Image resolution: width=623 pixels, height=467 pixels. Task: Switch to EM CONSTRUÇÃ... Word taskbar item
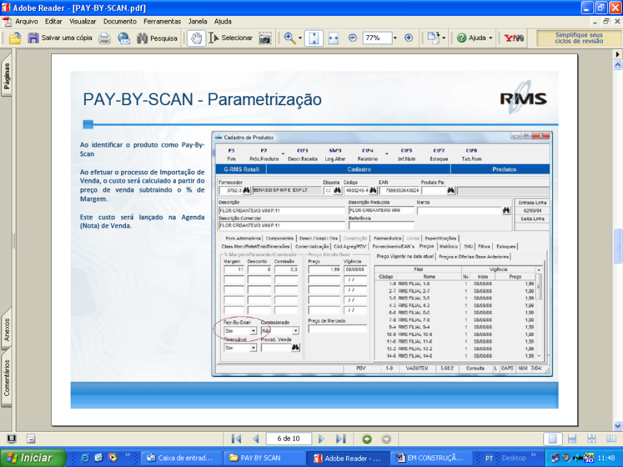(x=431, y=458)
